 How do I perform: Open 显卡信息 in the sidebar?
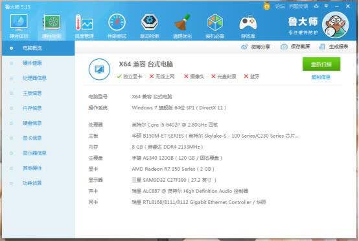[x=32, y=138]
